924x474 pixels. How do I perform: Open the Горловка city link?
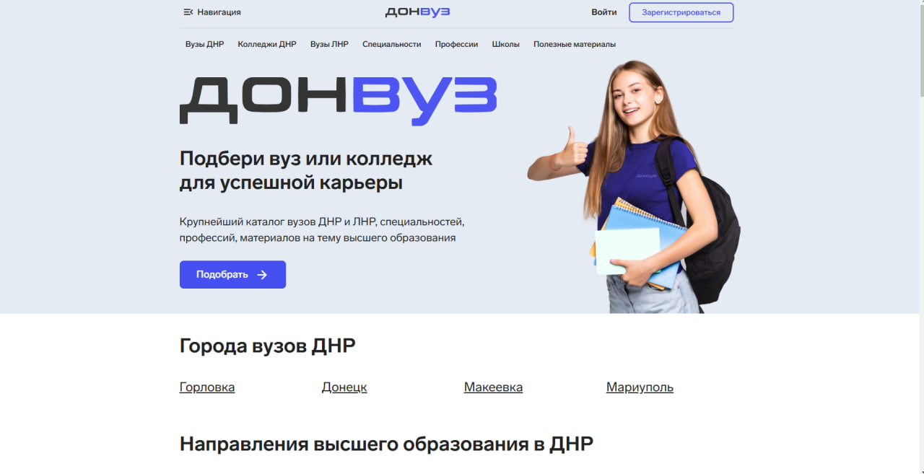207,387
